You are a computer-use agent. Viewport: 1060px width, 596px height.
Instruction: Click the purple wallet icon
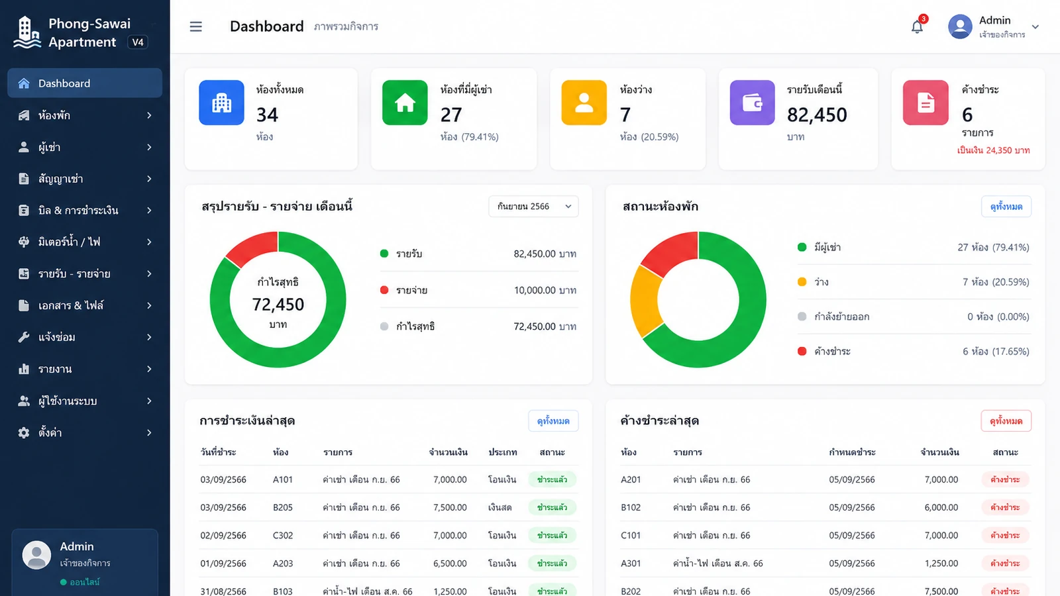pyautogui.click(x=752, y=103)
